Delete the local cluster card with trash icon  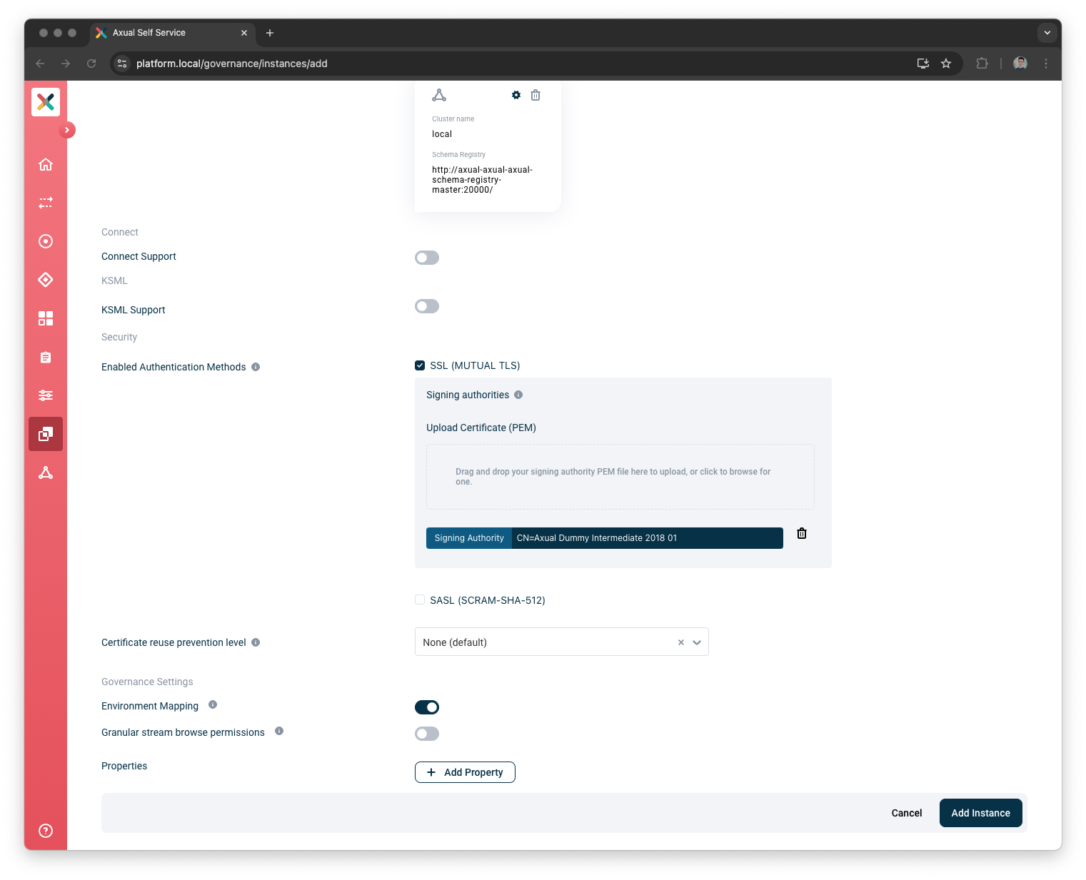(x=536, y=95)
